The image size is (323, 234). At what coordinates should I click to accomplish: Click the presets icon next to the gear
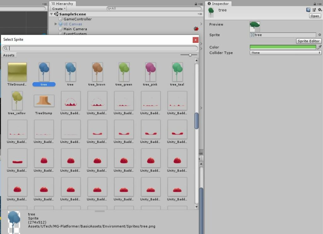tap(314, 10)
